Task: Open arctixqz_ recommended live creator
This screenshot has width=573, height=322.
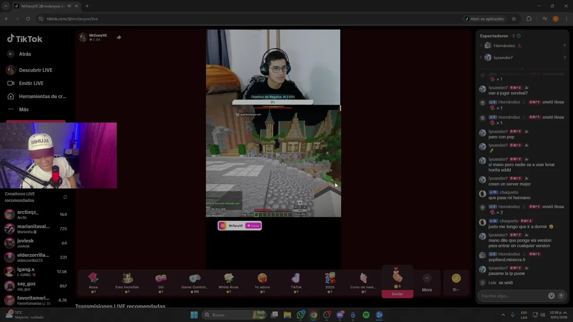Action: (36, 214)
